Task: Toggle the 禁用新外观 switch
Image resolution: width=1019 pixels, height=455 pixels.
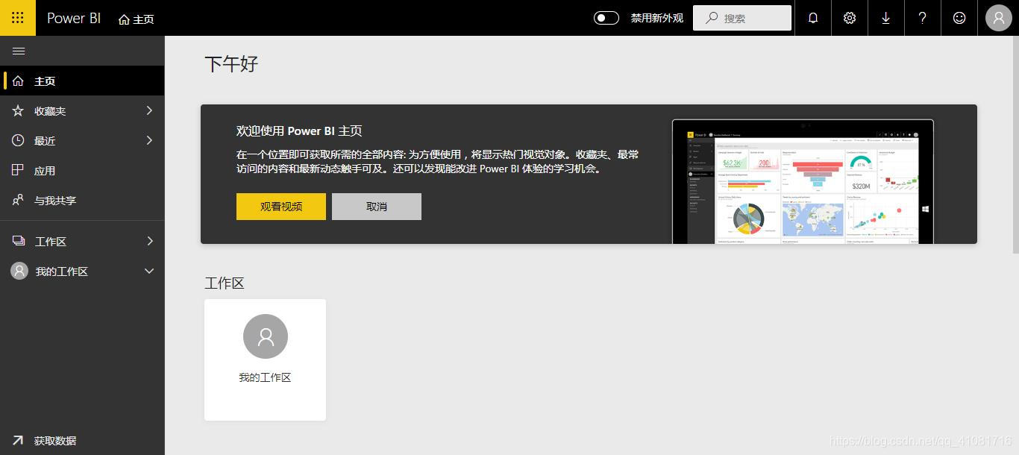Action: click(606, 18)
